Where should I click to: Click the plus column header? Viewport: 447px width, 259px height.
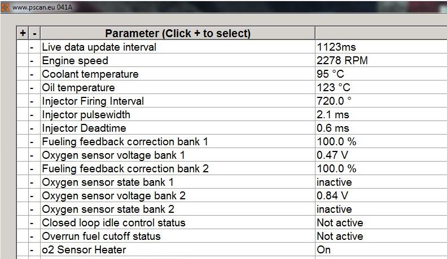coord(23,33)
